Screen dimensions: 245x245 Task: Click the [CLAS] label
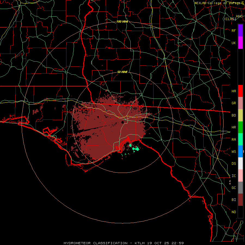pos(230,19)
